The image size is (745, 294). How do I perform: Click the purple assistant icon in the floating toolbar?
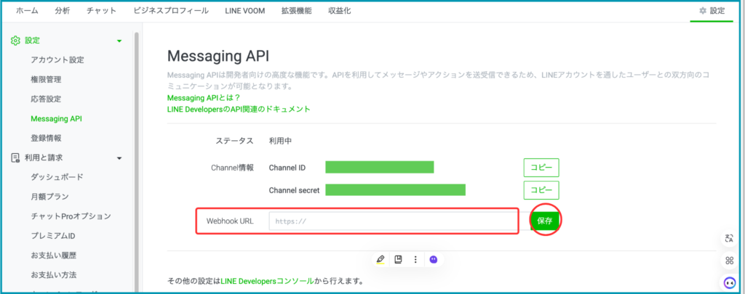(434, 259)
